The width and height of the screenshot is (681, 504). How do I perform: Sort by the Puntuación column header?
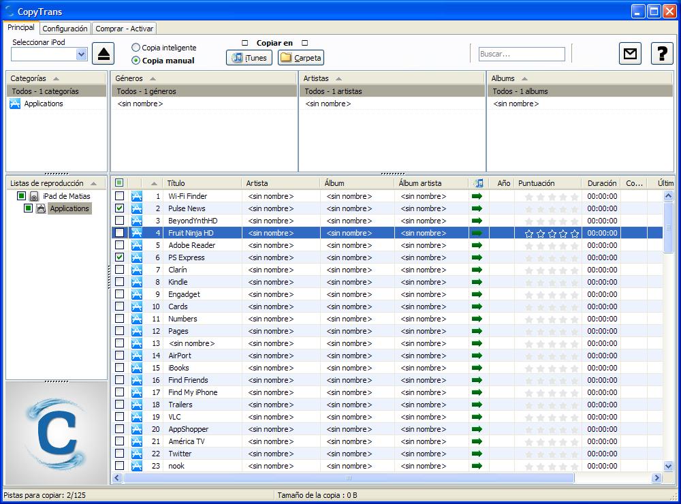(548, 183)
